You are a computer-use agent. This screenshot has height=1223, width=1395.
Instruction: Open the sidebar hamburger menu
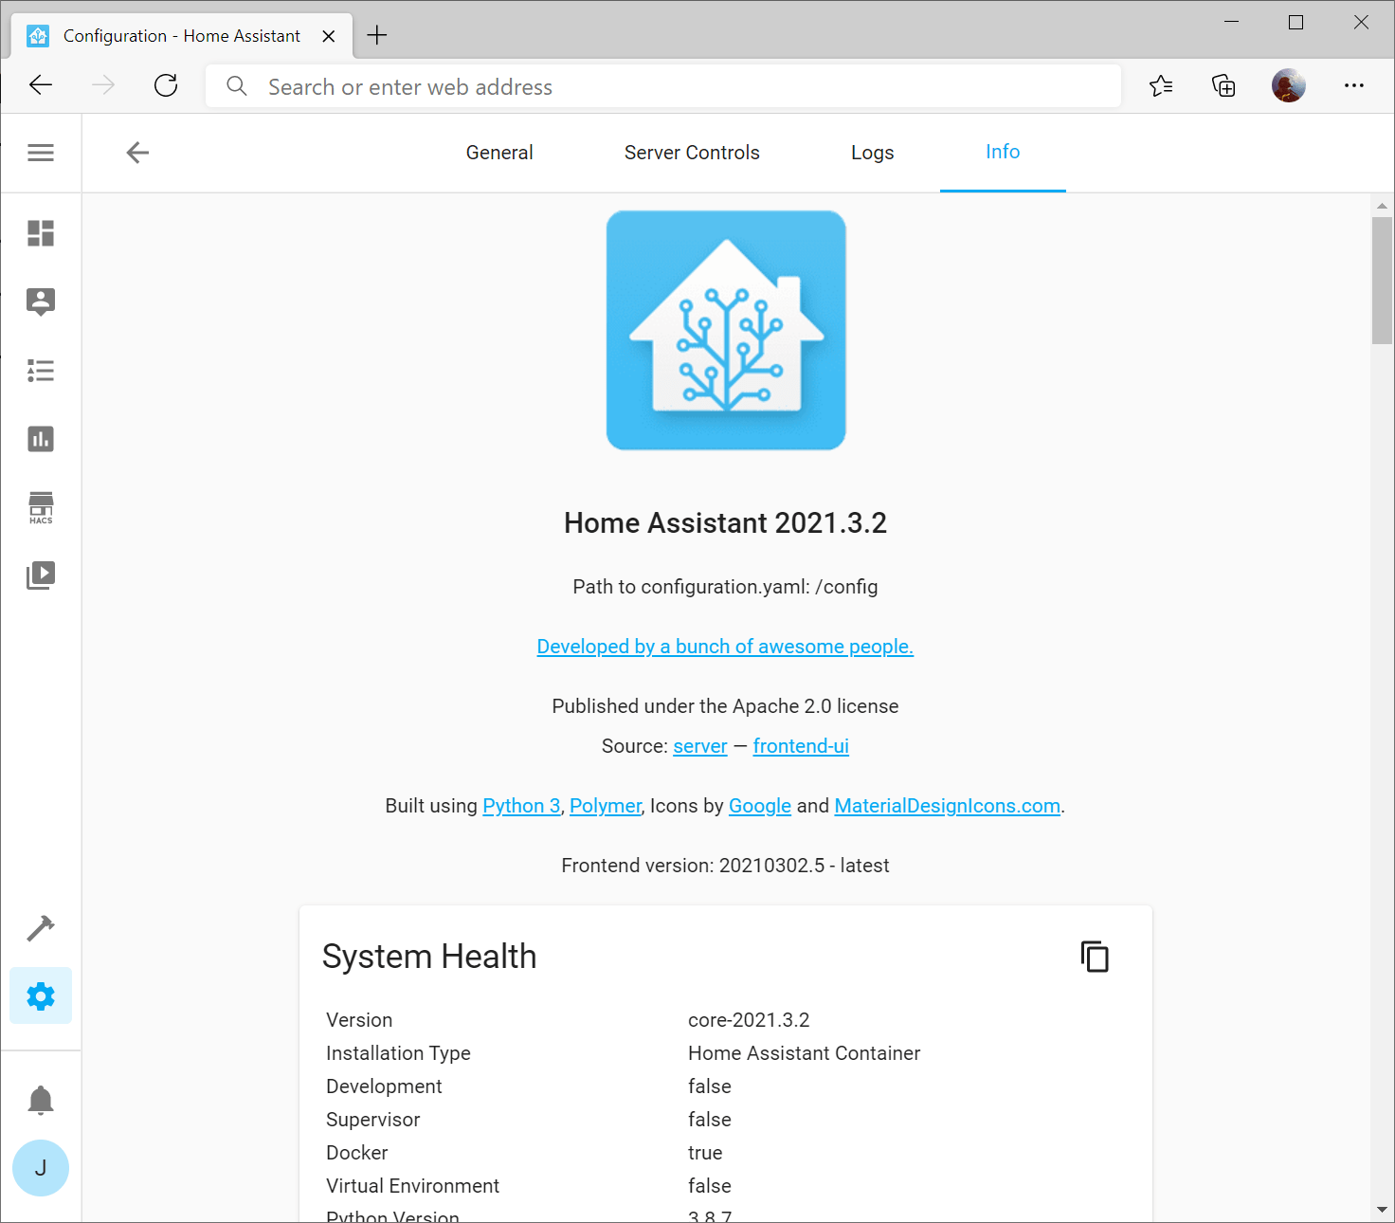coord(41,152)
